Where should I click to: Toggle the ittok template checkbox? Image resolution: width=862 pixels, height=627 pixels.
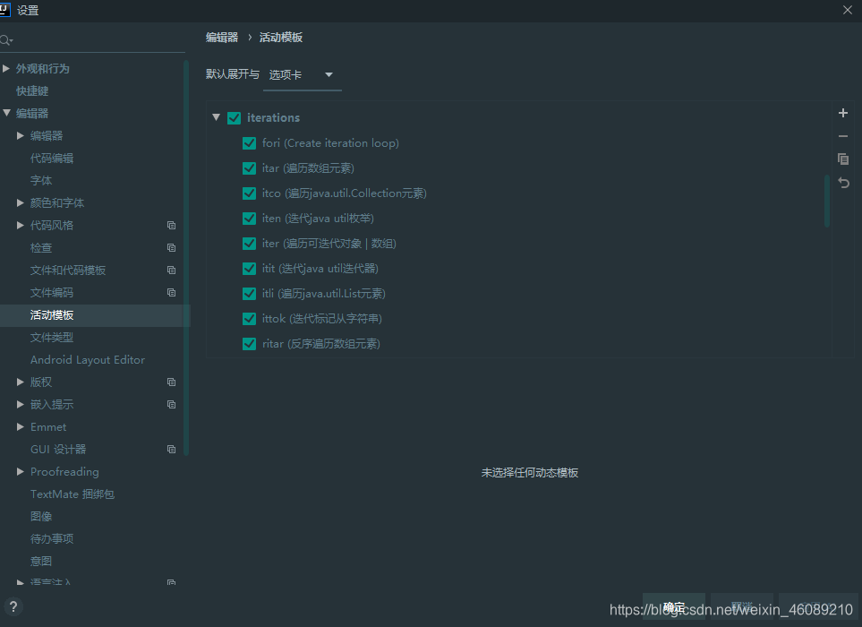[x=249, y=319]
